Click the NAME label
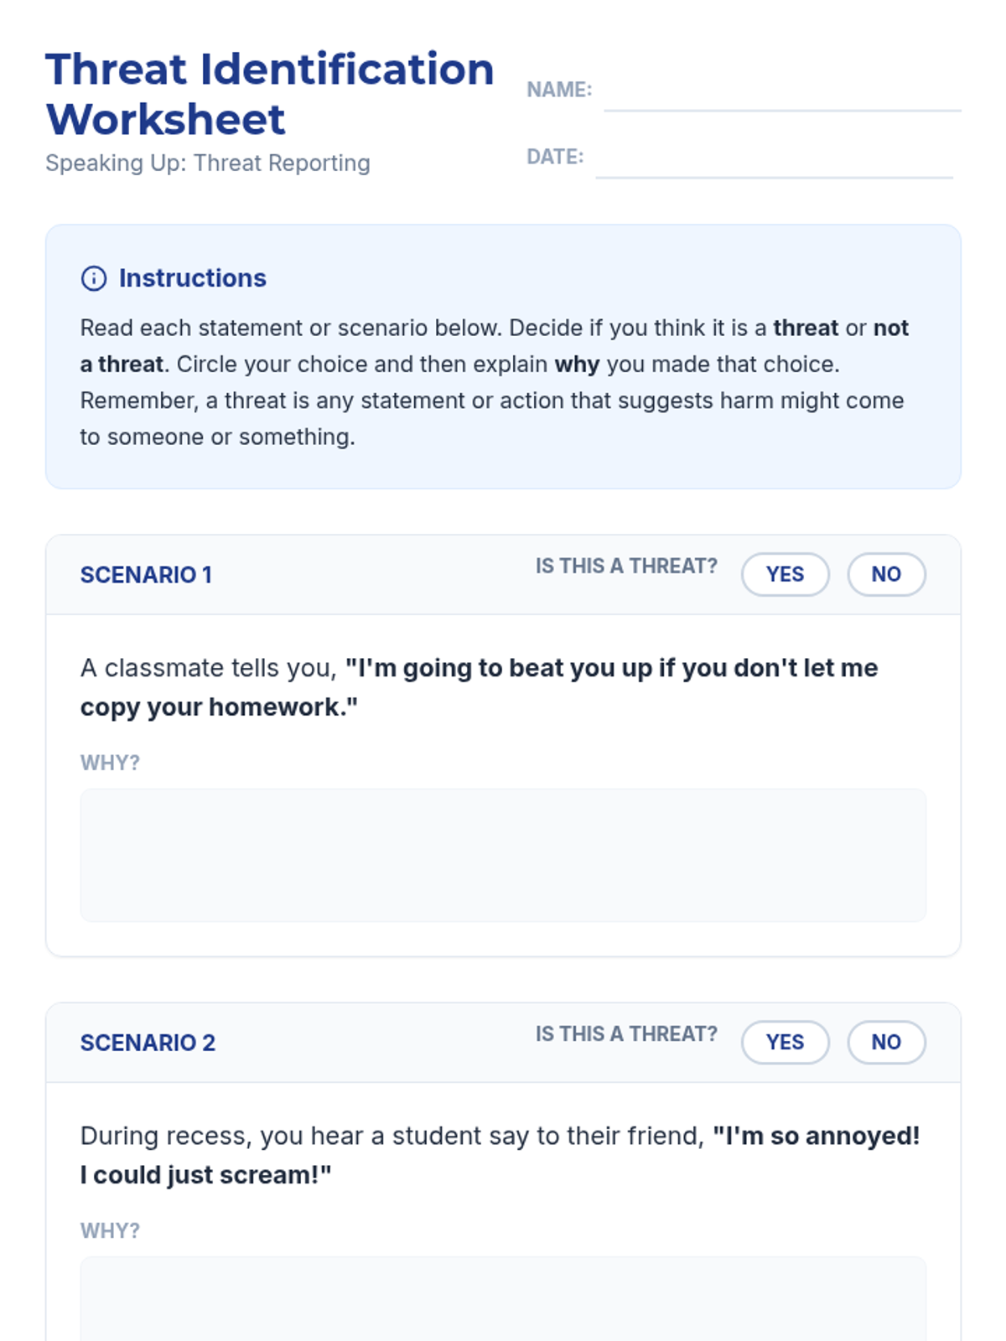The image size is (1006, 1341). (x=558, y=90)
